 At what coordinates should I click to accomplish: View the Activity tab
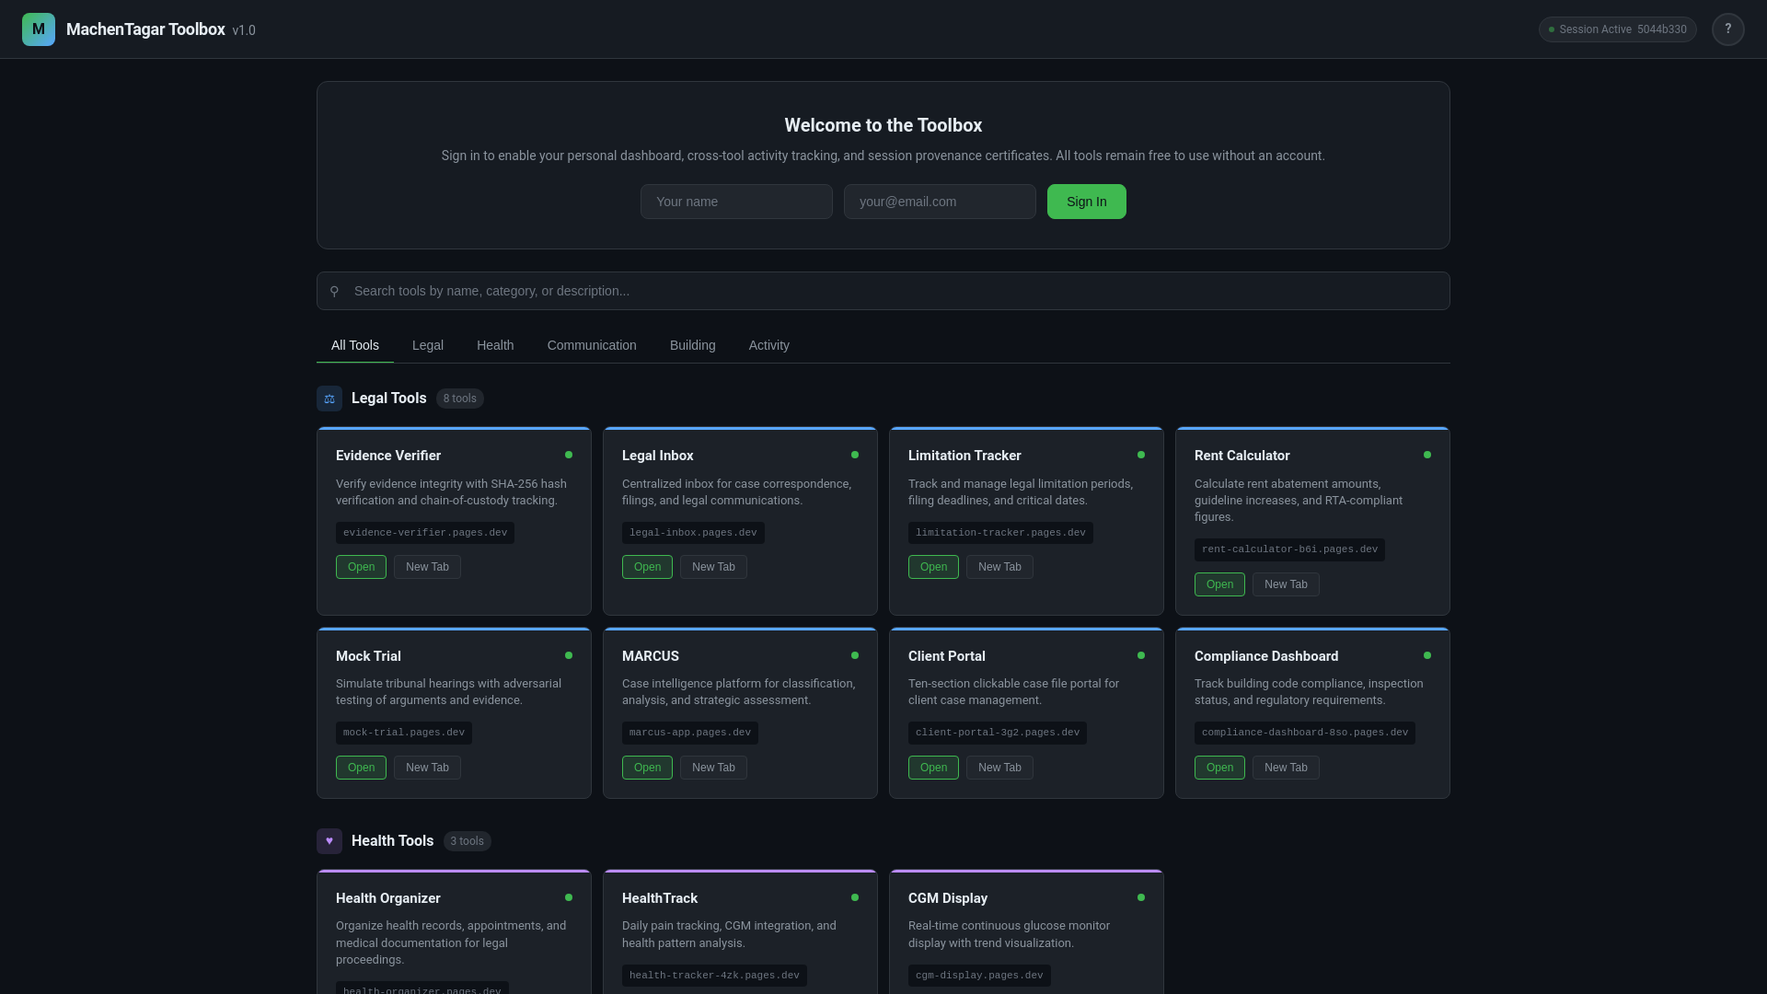[769, 345]
